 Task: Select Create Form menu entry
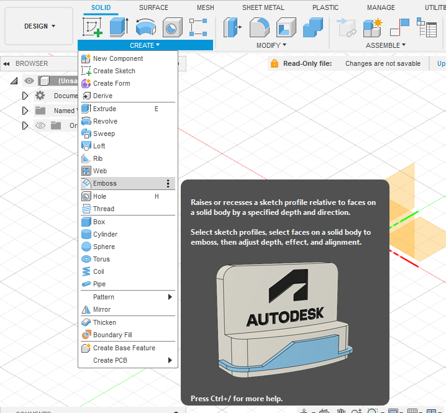pyautogui.click(x=128, y=83)
